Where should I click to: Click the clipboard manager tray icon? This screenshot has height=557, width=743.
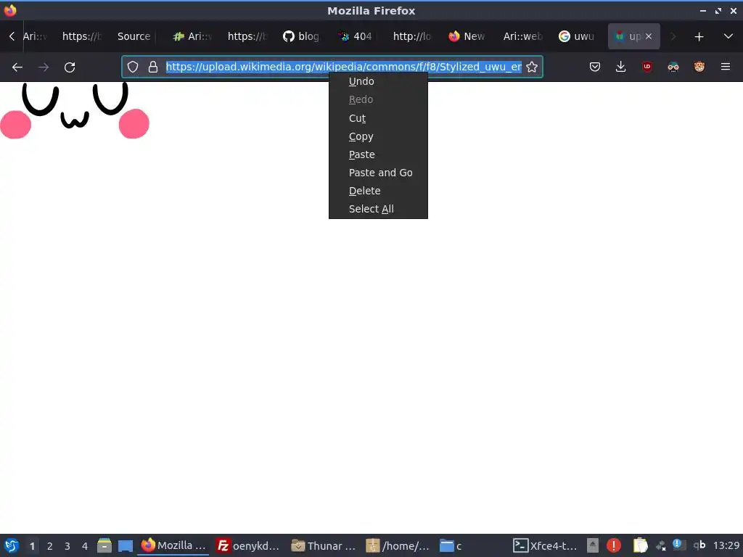[x=640, y=545]
